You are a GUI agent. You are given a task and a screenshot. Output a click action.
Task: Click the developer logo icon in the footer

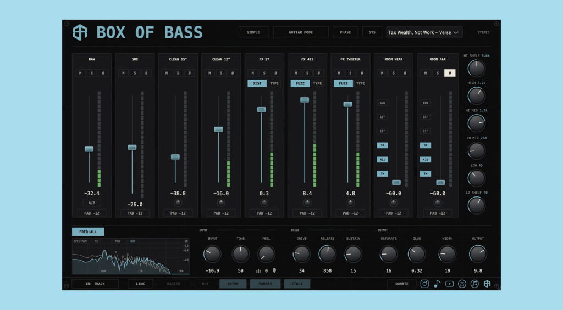click(x=487, y=284)
